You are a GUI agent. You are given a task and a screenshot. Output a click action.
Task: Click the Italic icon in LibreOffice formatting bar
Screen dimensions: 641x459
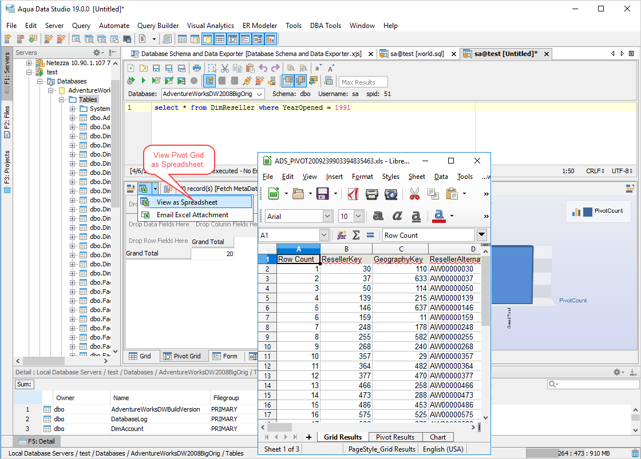397,216
